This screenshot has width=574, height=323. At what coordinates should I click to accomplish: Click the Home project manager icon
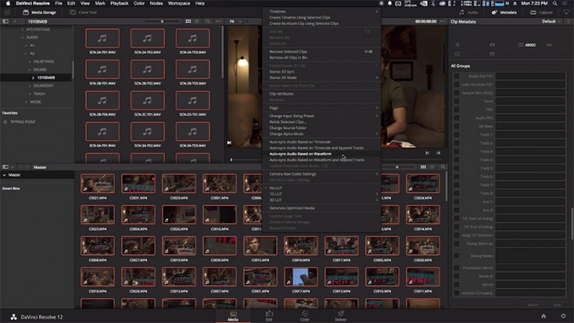tap(543, 316)
